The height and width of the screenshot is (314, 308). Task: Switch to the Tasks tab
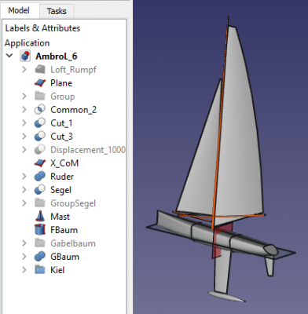pyautogui.click(x=57, y=11)
